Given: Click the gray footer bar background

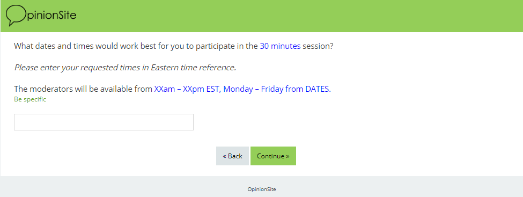Looking at the screenshot, I should click(400, 187).
